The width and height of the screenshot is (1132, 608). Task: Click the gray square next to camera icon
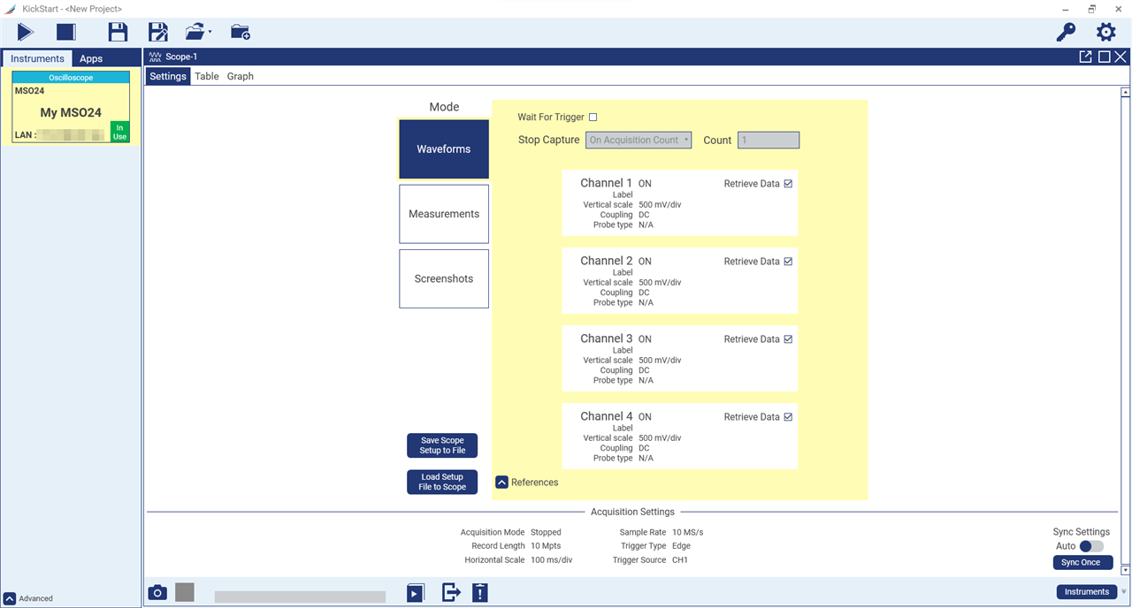coord(184,592)
